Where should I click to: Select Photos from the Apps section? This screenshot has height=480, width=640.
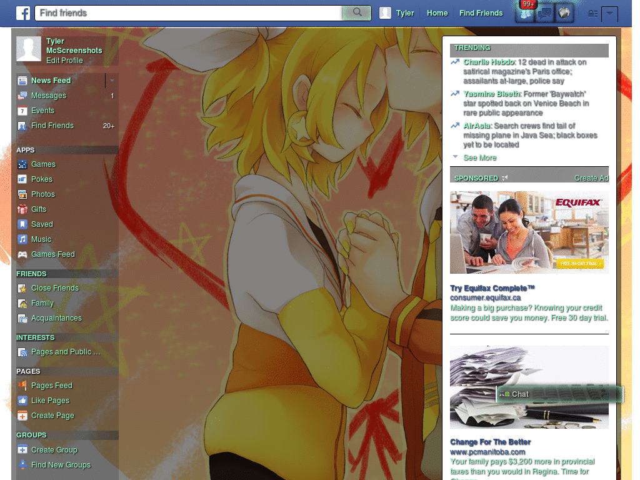coord(44,194)
